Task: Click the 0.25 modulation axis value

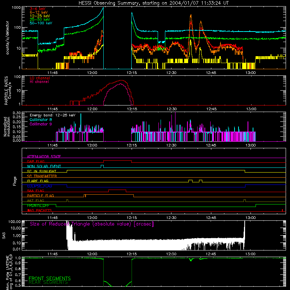Action: [x=17, y=117]
